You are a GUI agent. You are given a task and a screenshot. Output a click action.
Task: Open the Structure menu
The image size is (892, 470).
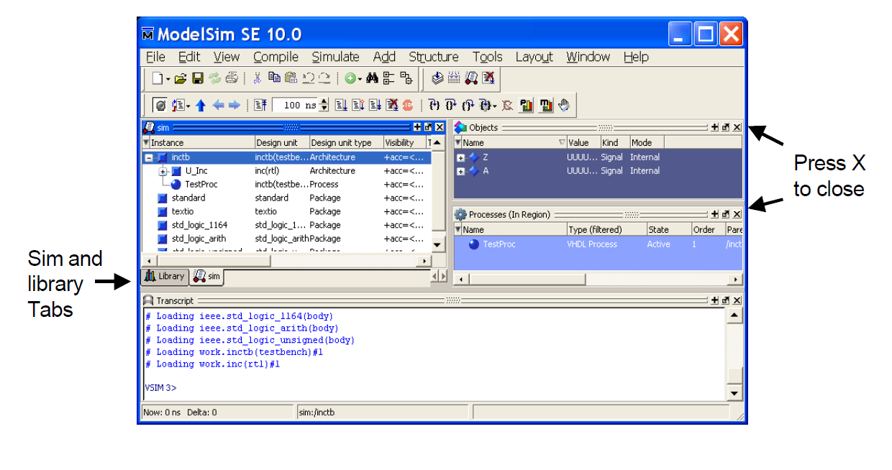[433, 57]
